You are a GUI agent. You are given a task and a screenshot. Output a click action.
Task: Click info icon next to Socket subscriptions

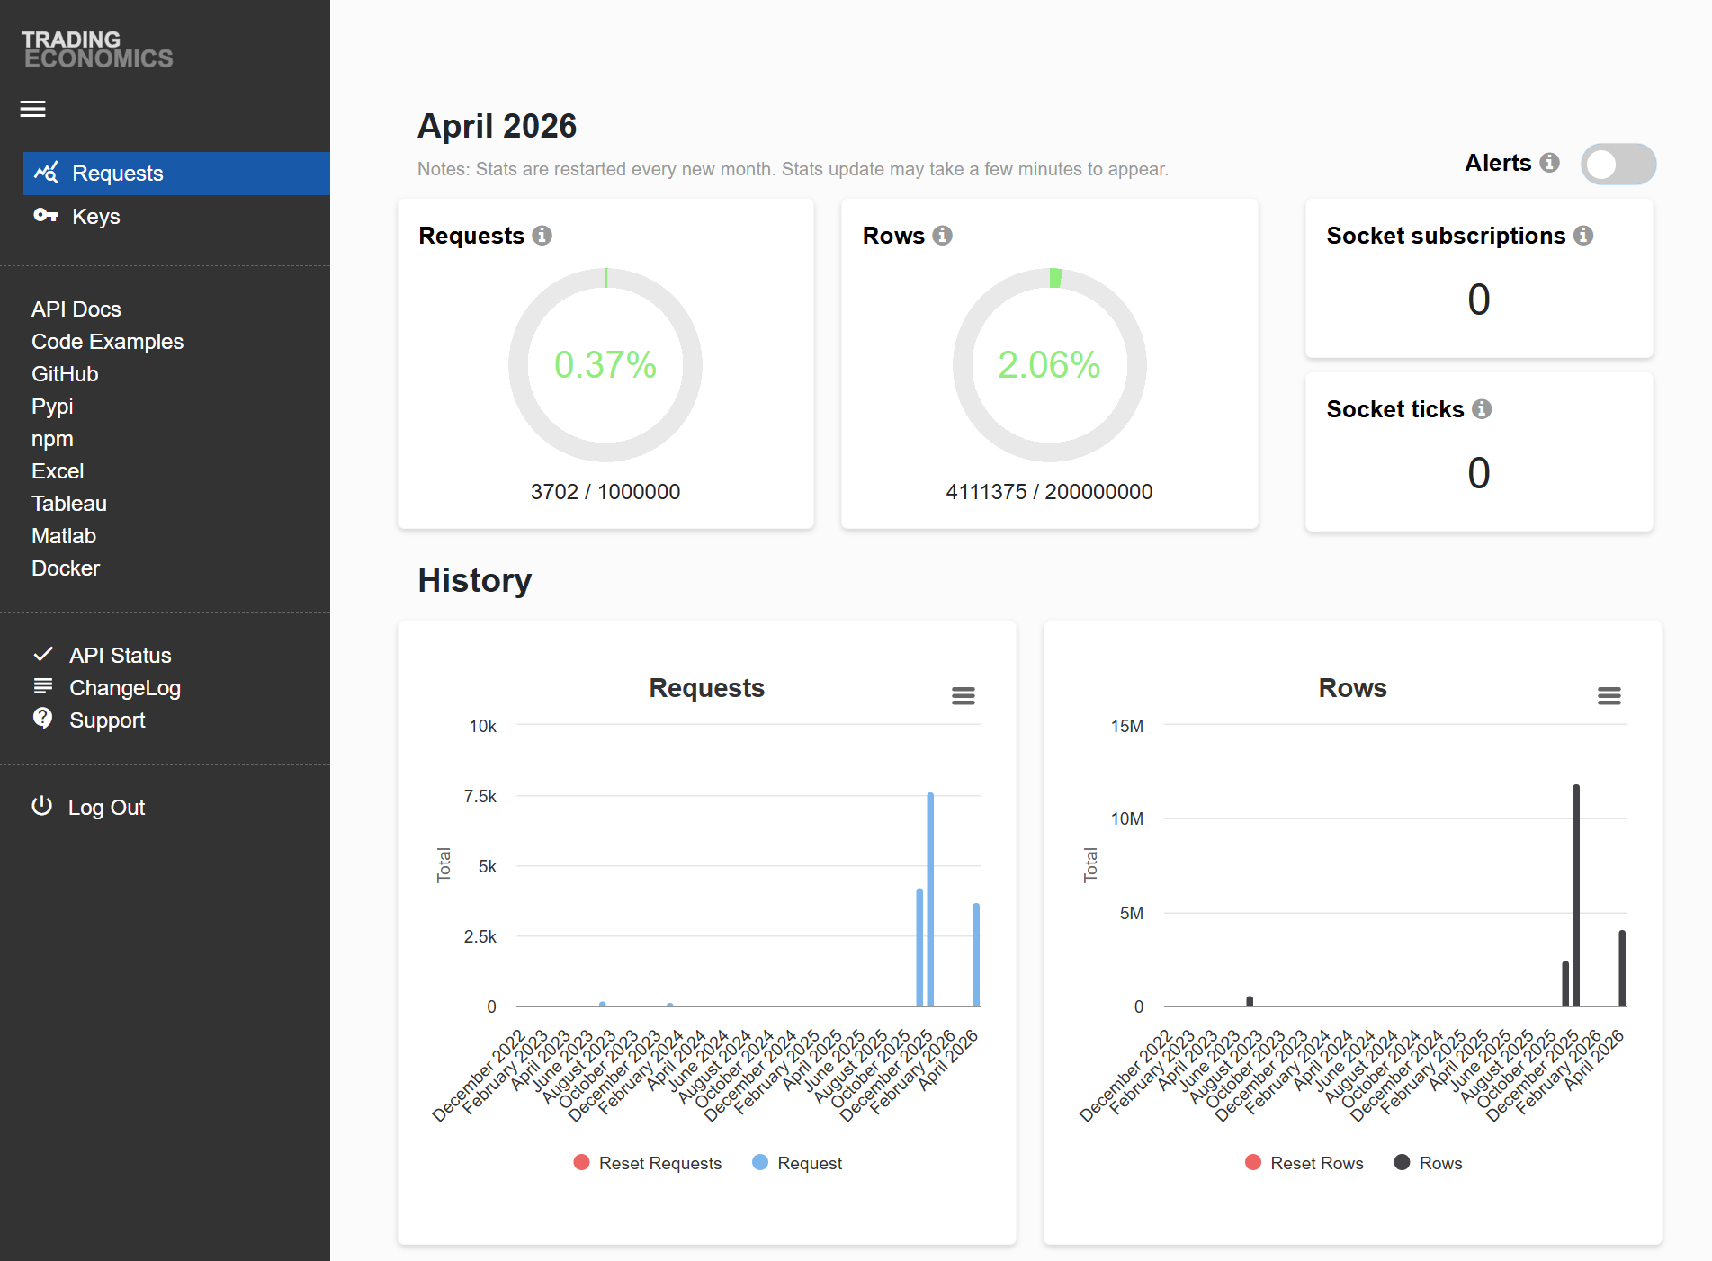(x=1583, y=236)
